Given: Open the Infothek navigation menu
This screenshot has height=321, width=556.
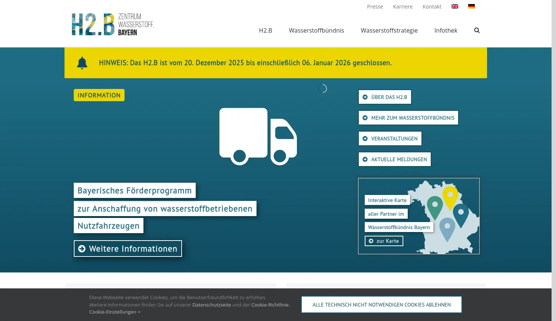Looking at the screenshot, I should tap(446, 30).
